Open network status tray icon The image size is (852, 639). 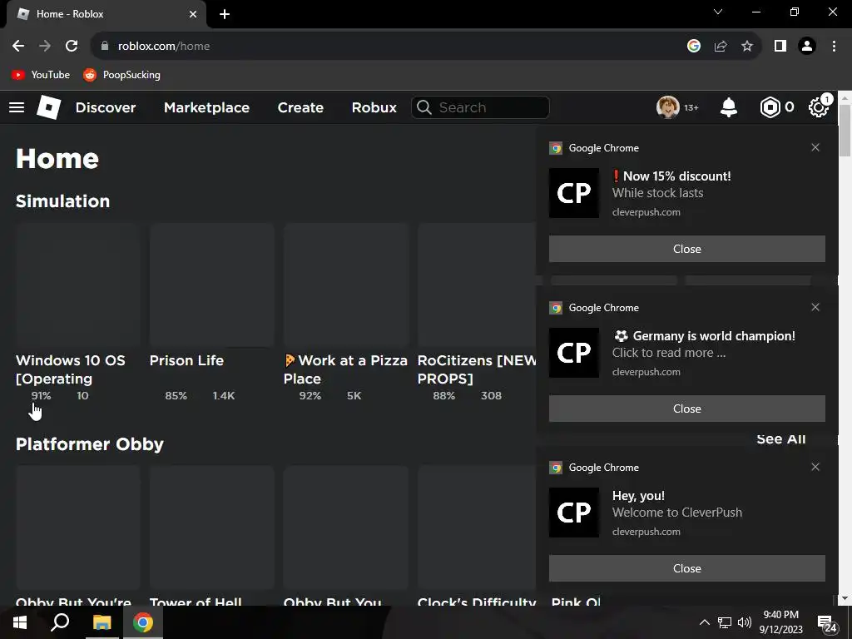(x=725, y=622)
